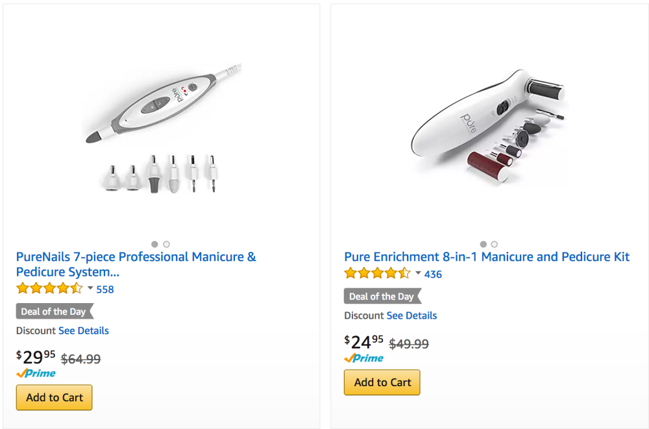
Task: Click the PureNails star rating icon
Action: click(49, 289)
